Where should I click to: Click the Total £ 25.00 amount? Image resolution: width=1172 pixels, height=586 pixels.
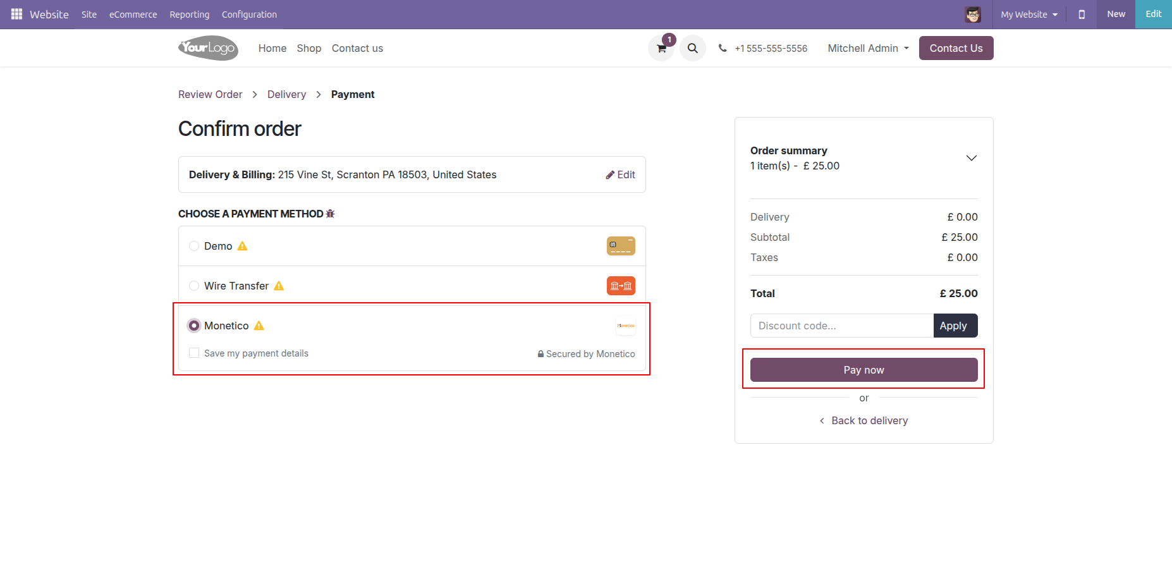(x=958, y=293)
